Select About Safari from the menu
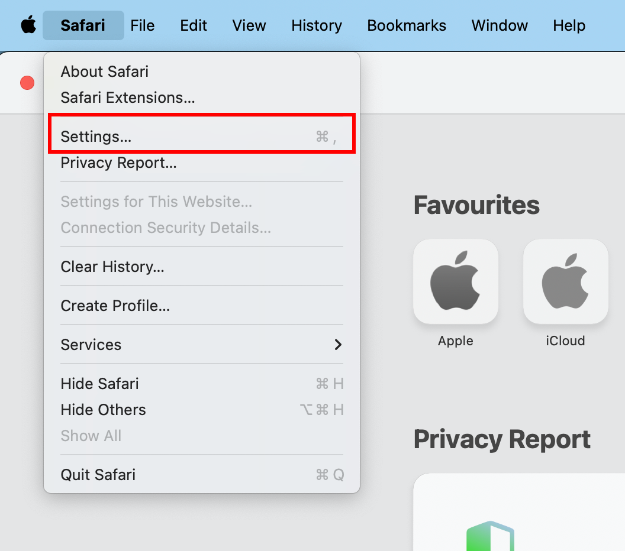The width and height of the screenshot is (625, 551). 104,72
